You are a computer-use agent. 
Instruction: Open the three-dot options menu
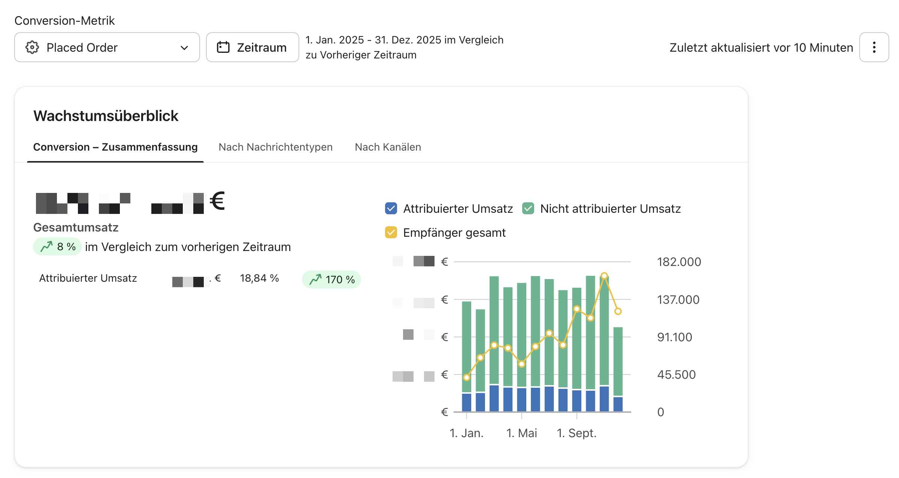point(874,48)
